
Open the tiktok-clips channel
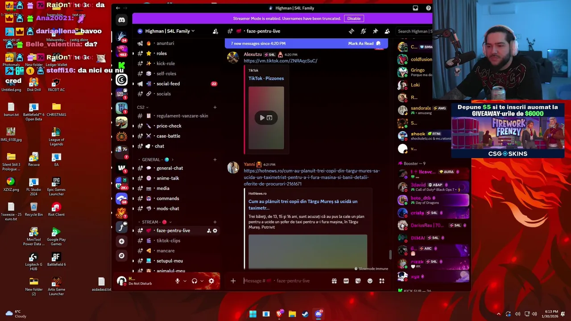(177, 241)
